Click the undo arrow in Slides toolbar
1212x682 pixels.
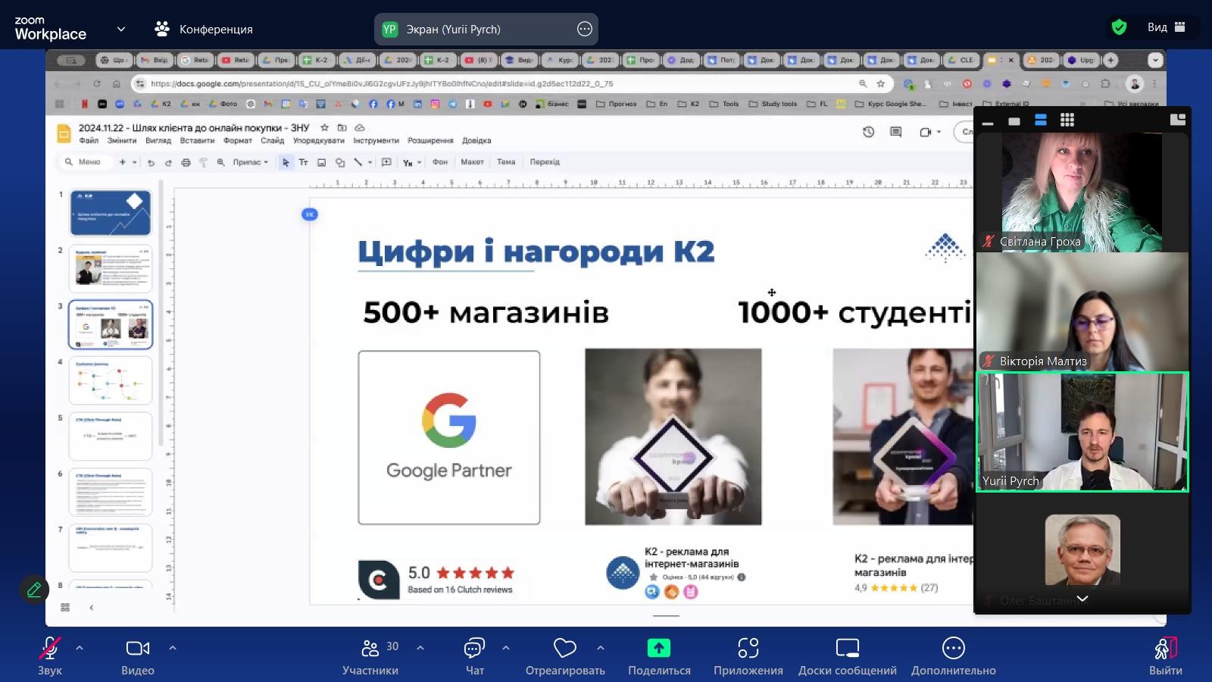[151, 162]
